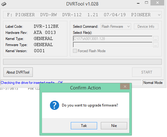The image size is (167, 137).
Task: Click the empty second file field
Action: [x=112, y=45]
